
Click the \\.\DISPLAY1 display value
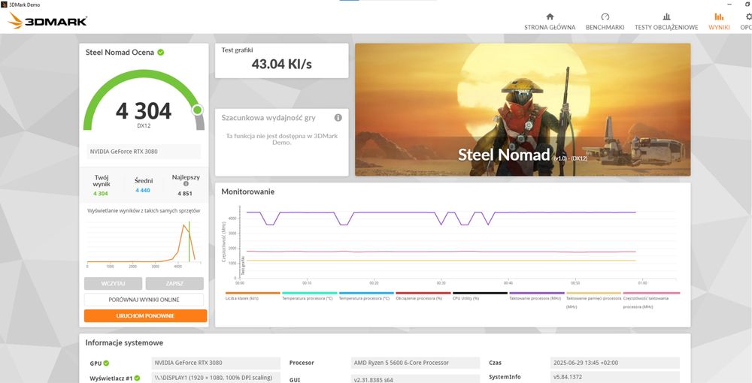tap(216, 378)
